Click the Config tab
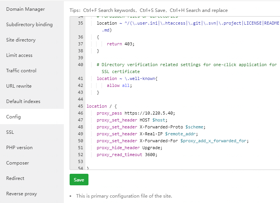Image resolution: width=280 pixels, height=203 pixels. [x=13, y=117]
